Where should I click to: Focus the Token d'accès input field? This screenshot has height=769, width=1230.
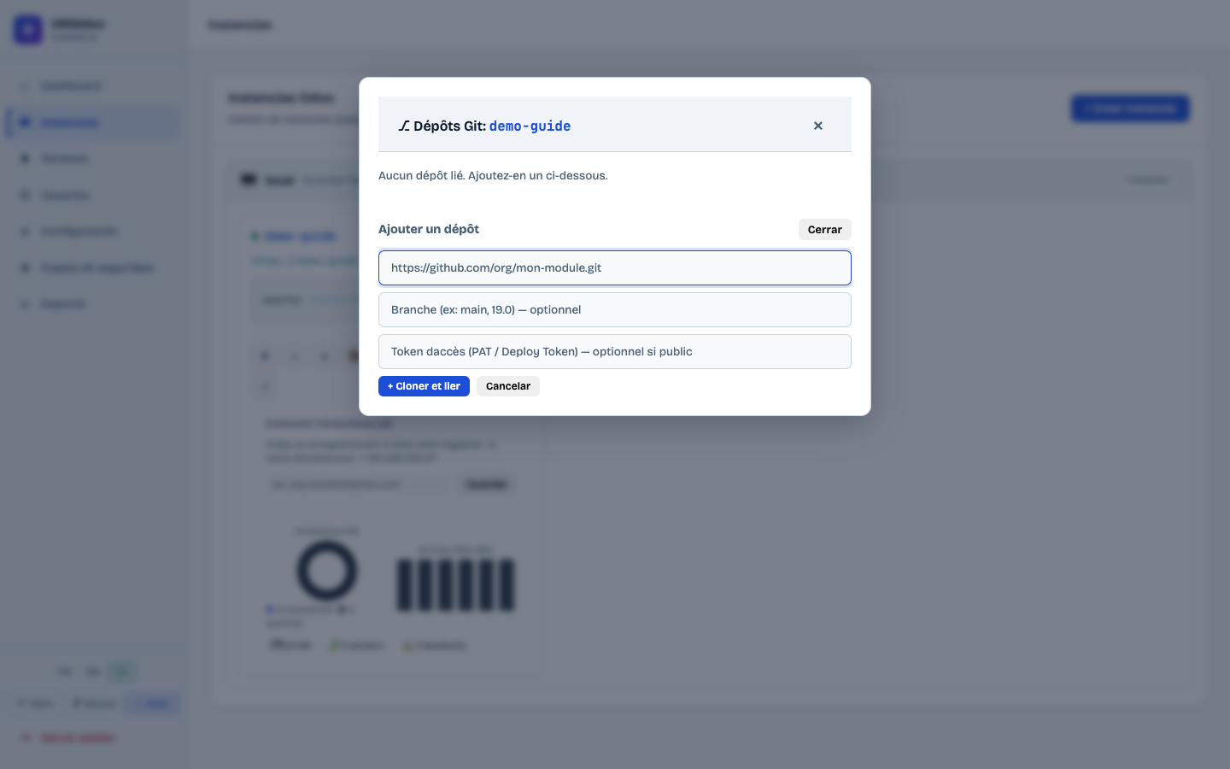pos(615,351)
